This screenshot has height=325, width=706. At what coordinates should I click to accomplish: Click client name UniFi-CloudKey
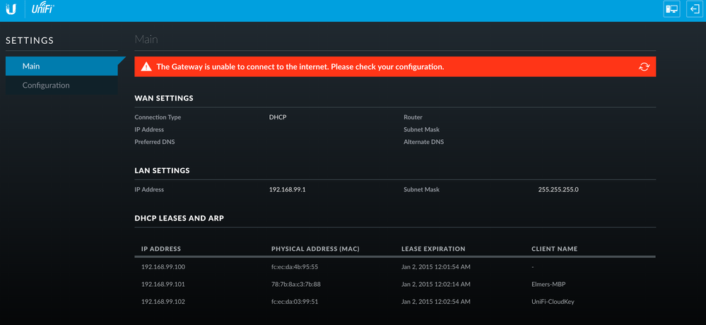pos(553,302)
